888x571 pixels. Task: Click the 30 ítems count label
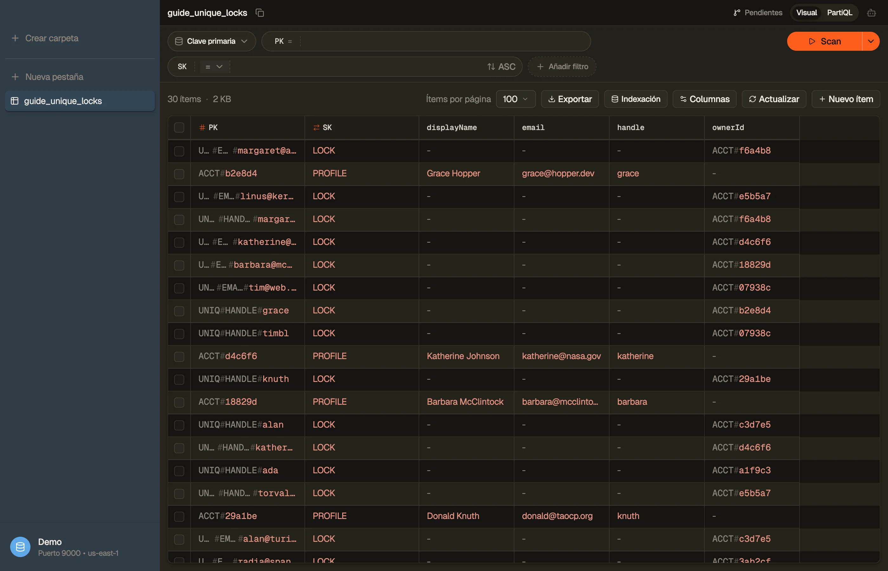[x=184, y=99]
